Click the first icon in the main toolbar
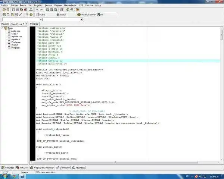 tap(4, 10)
